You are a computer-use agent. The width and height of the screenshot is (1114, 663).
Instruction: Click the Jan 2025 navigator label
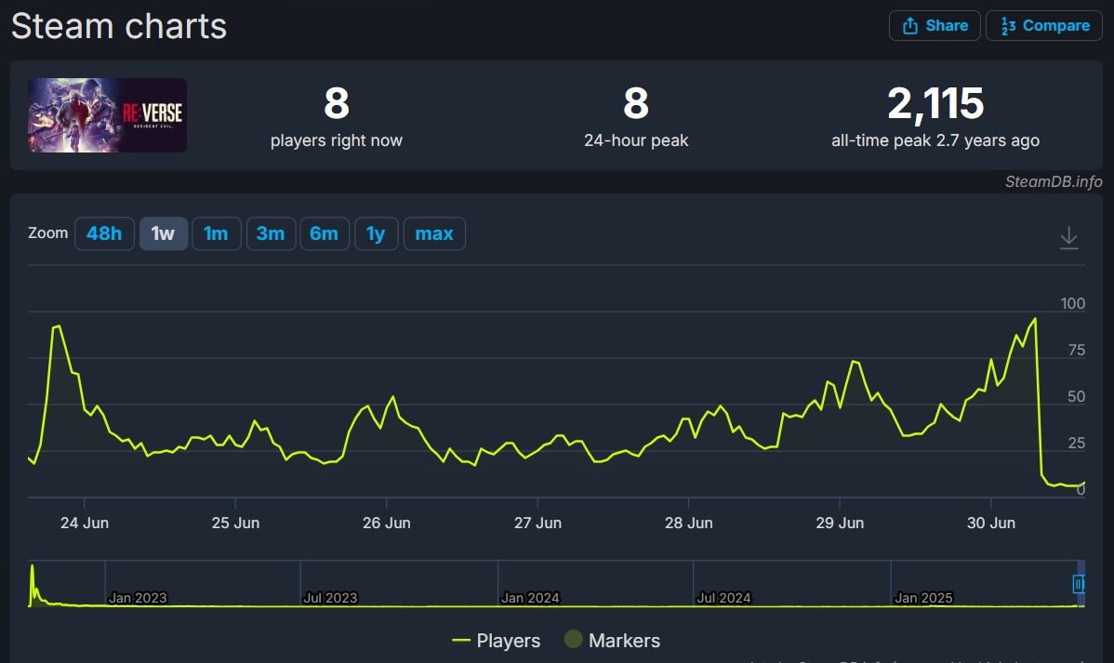point(923,598)
